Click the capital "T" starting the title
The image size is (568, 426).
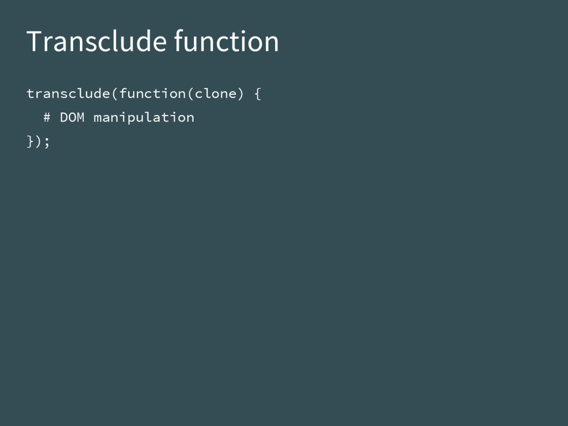[34, 42]
